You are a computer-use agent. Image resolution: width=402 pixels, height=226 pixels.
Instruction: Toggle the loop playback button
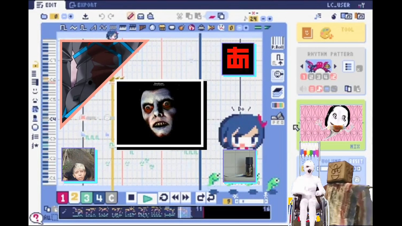click(x=164, y=198)
